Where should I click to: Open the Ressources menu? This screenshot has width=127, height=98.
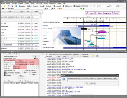(x=39, y=4)
